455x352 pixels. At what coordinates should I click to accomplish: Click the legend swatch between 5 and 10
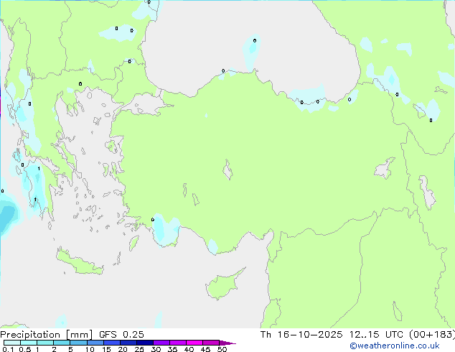78,343
